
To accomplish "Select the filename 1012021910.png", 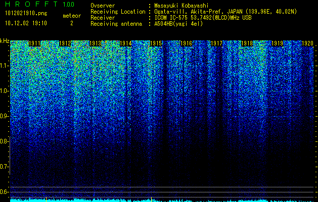I will pos(26,14).
